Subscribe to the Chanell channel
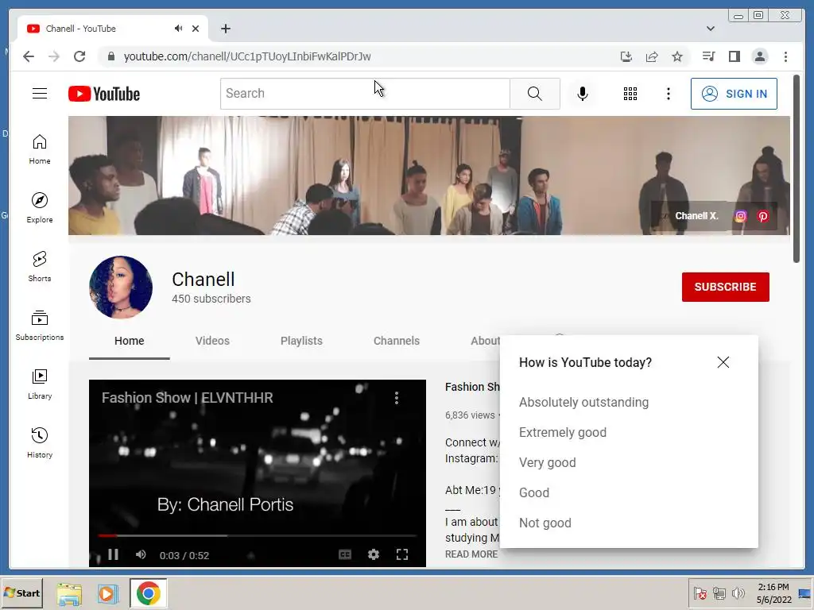814x610 pixels. pos(725,287)
